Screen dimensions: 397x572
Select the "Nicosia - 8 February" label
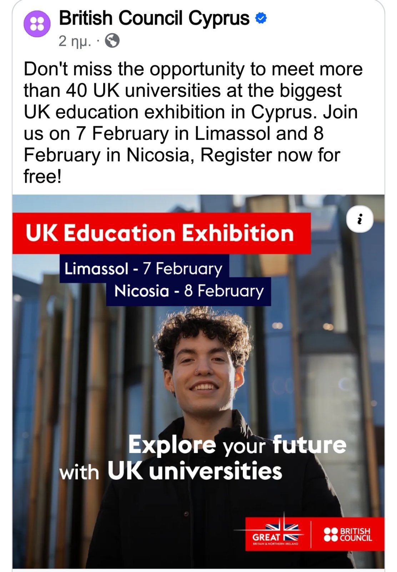click(189, 291)
